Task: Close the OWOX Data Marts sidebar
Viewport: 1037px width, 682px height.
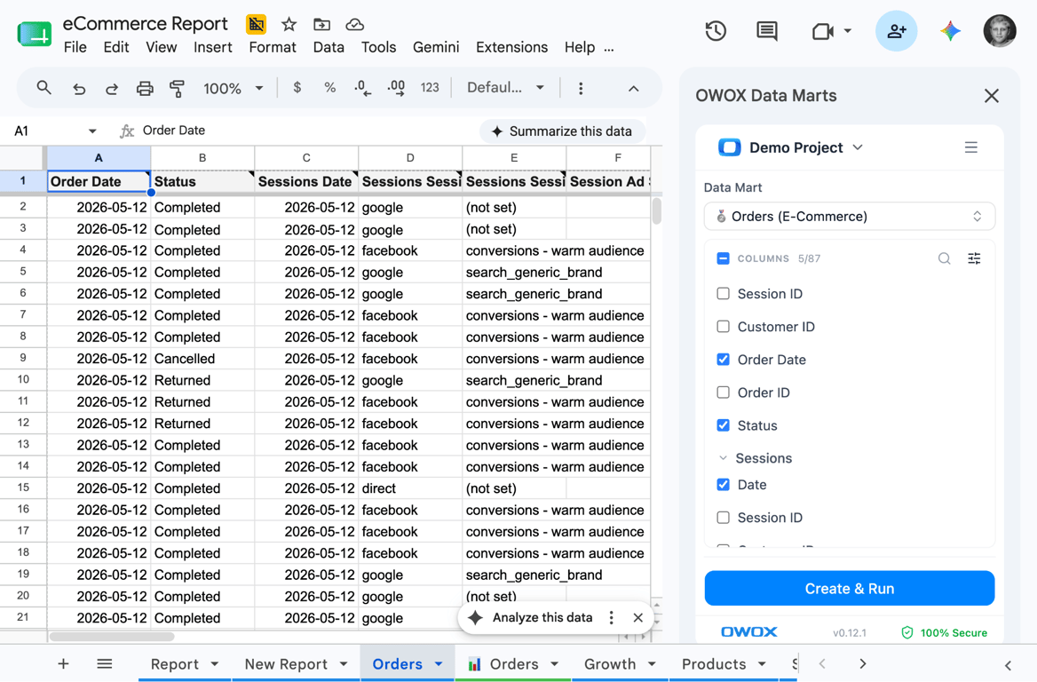Action: [x=992, y=96]
